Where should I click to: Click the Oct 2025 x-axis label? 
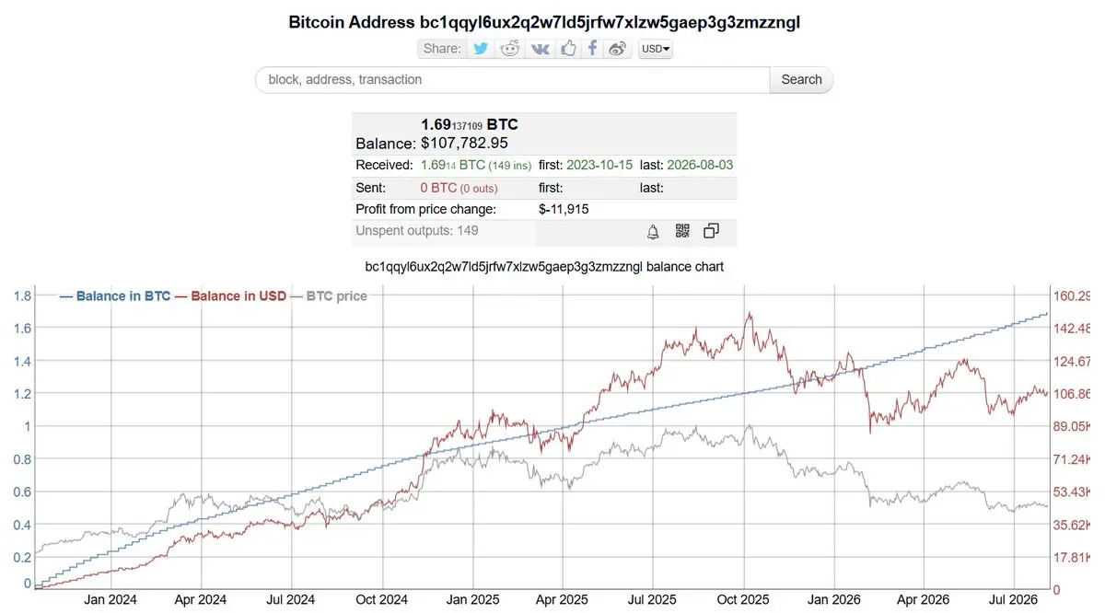point(743,599)
